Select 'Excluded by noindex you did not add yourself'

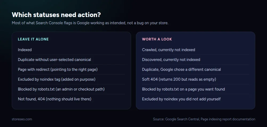(x=195, y=99)
